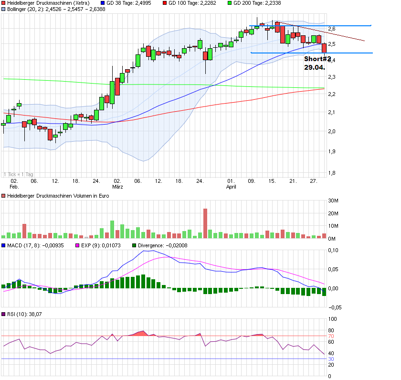Click the blue GD 38 Tage legend swatch
The width and height of the screenshot is (401, 380).
pyautogui.click(x=103, y=3)
